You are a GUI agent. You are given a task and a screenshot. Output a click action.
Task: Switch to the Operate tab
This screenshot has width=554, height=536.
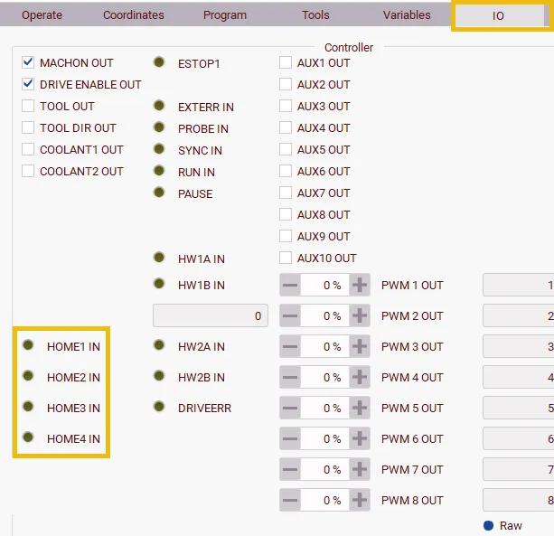[42, 14]
